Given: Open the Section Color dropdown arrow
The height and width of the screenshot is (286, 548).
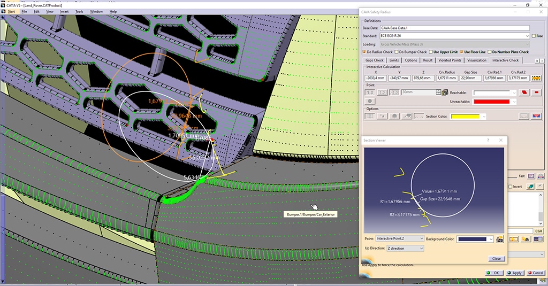Looking at the screenshot, I should (484, 117).
